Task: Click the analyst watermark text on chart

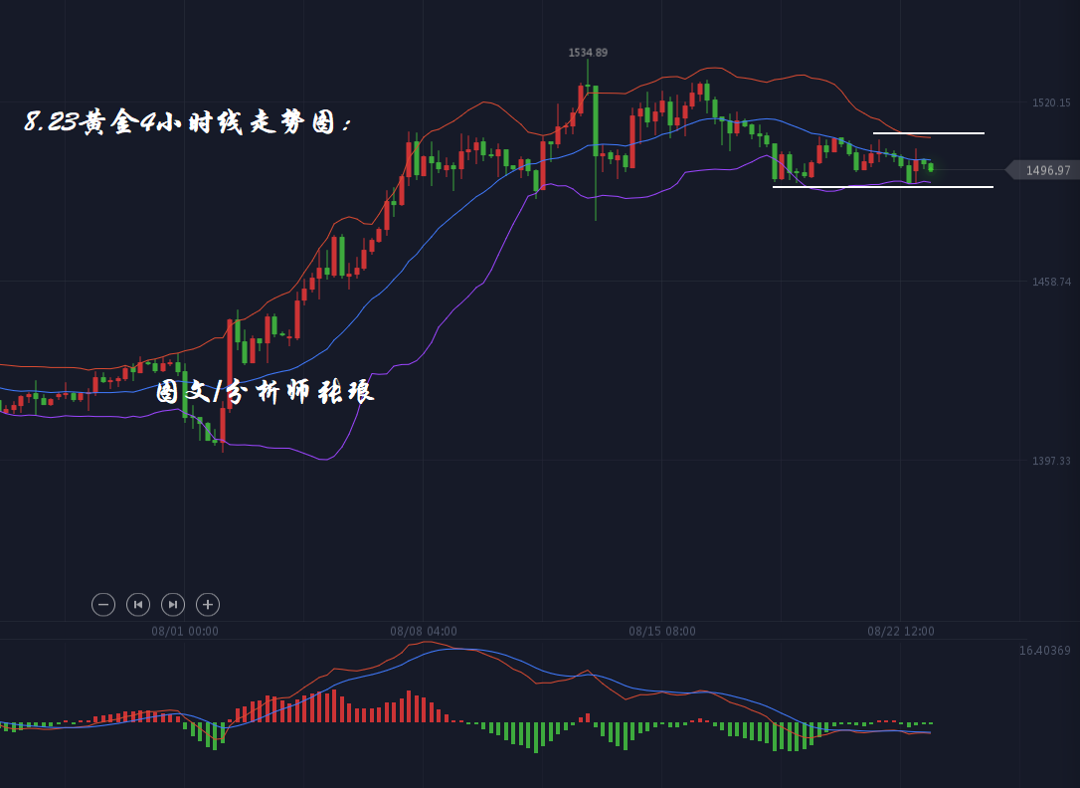Action: [x=265, y=391]
